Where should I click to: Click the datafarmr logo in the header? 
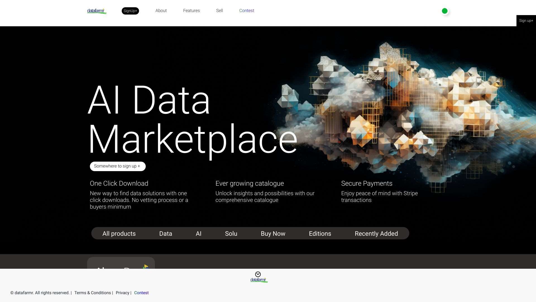click(96, 11)
